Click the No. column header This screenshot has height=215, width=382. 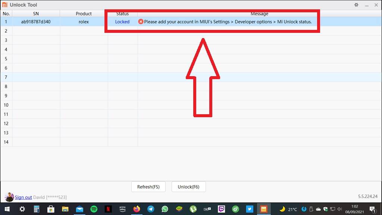pyautogui.click(x=6, y=14)
